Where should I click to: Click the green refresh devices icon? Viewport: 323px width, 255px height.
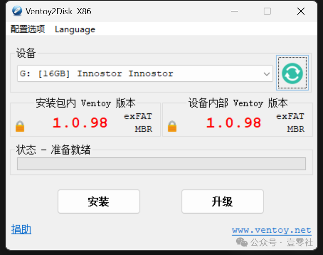(x=292, y=73)
